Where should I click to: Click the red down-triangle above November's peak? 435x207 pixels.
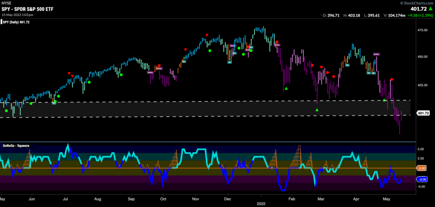pyautogui.click(x=207, y=35)
